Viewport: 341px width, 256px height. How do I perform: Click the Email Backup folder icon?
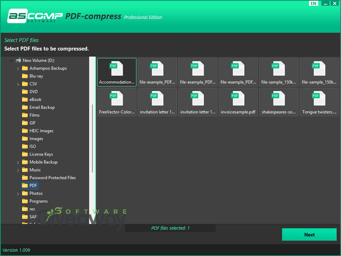tap(25, 108)
